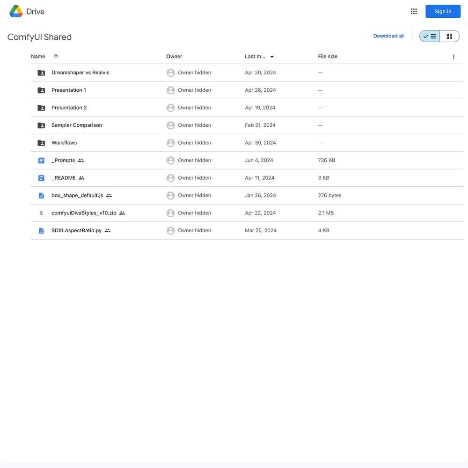The image size is (468, 468).
Task: Click the shared icon beside comfyuiDivaStyles_v10.zip
Action: tap(122, 213)
